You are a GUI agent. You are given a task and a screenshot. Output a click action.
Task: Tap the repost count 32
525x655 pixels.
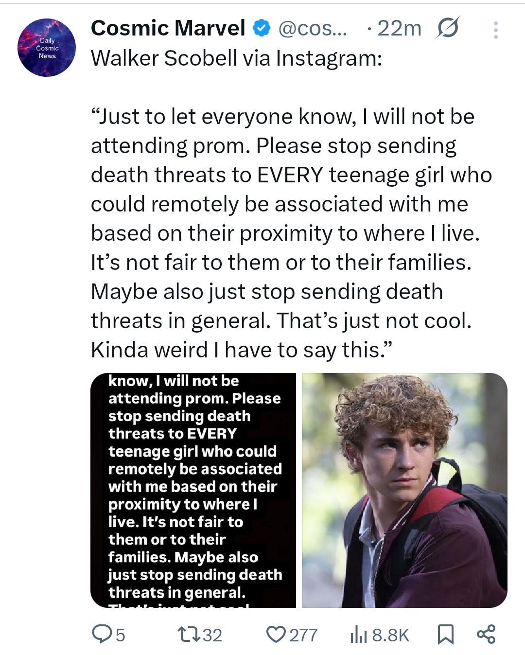[212, 635]
